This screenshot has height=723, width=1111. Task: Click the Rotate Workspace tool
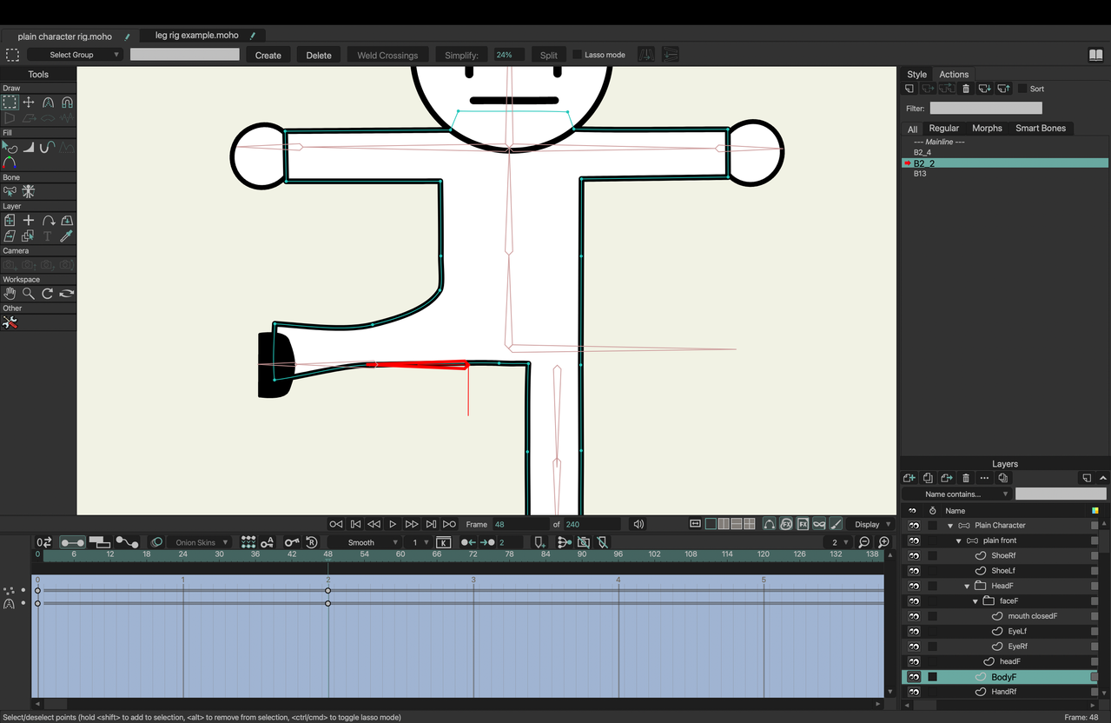tap(48, 294)
